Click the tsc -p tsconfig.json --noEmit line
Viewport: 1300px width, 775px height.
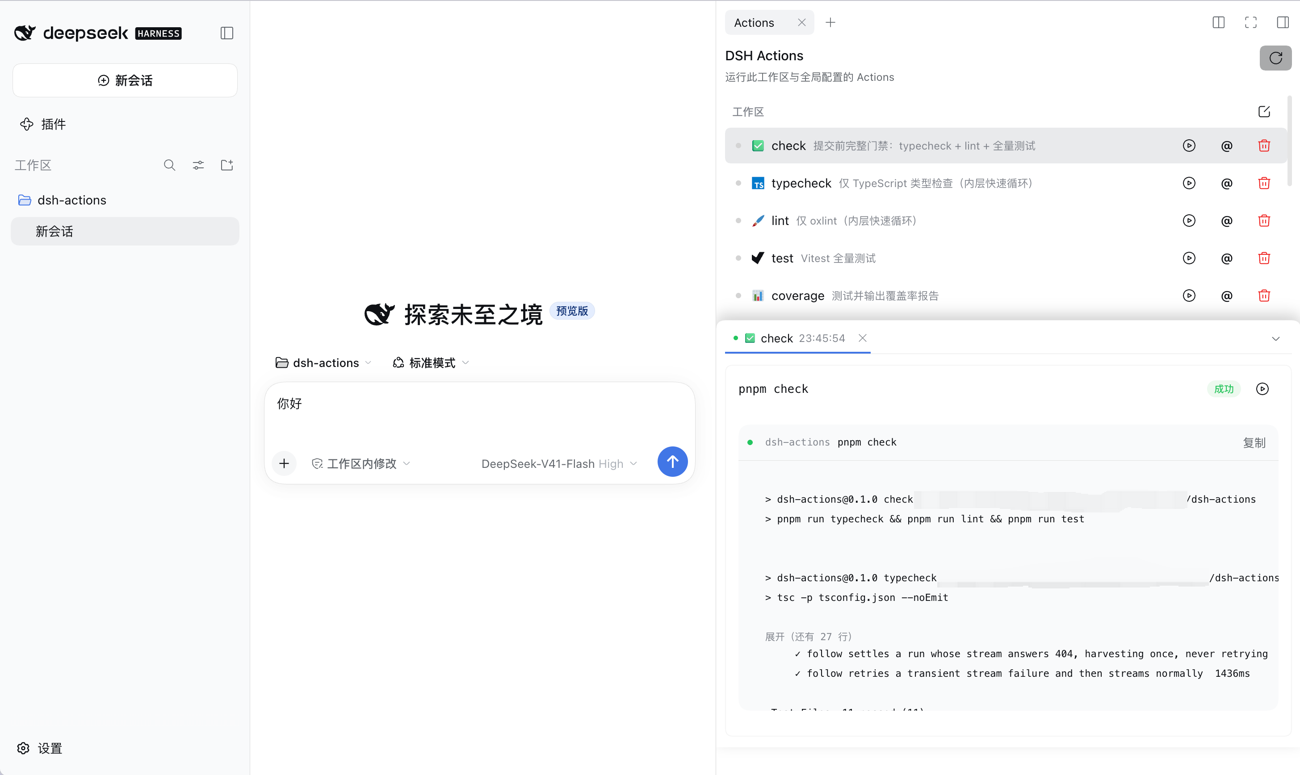point(856,597)
